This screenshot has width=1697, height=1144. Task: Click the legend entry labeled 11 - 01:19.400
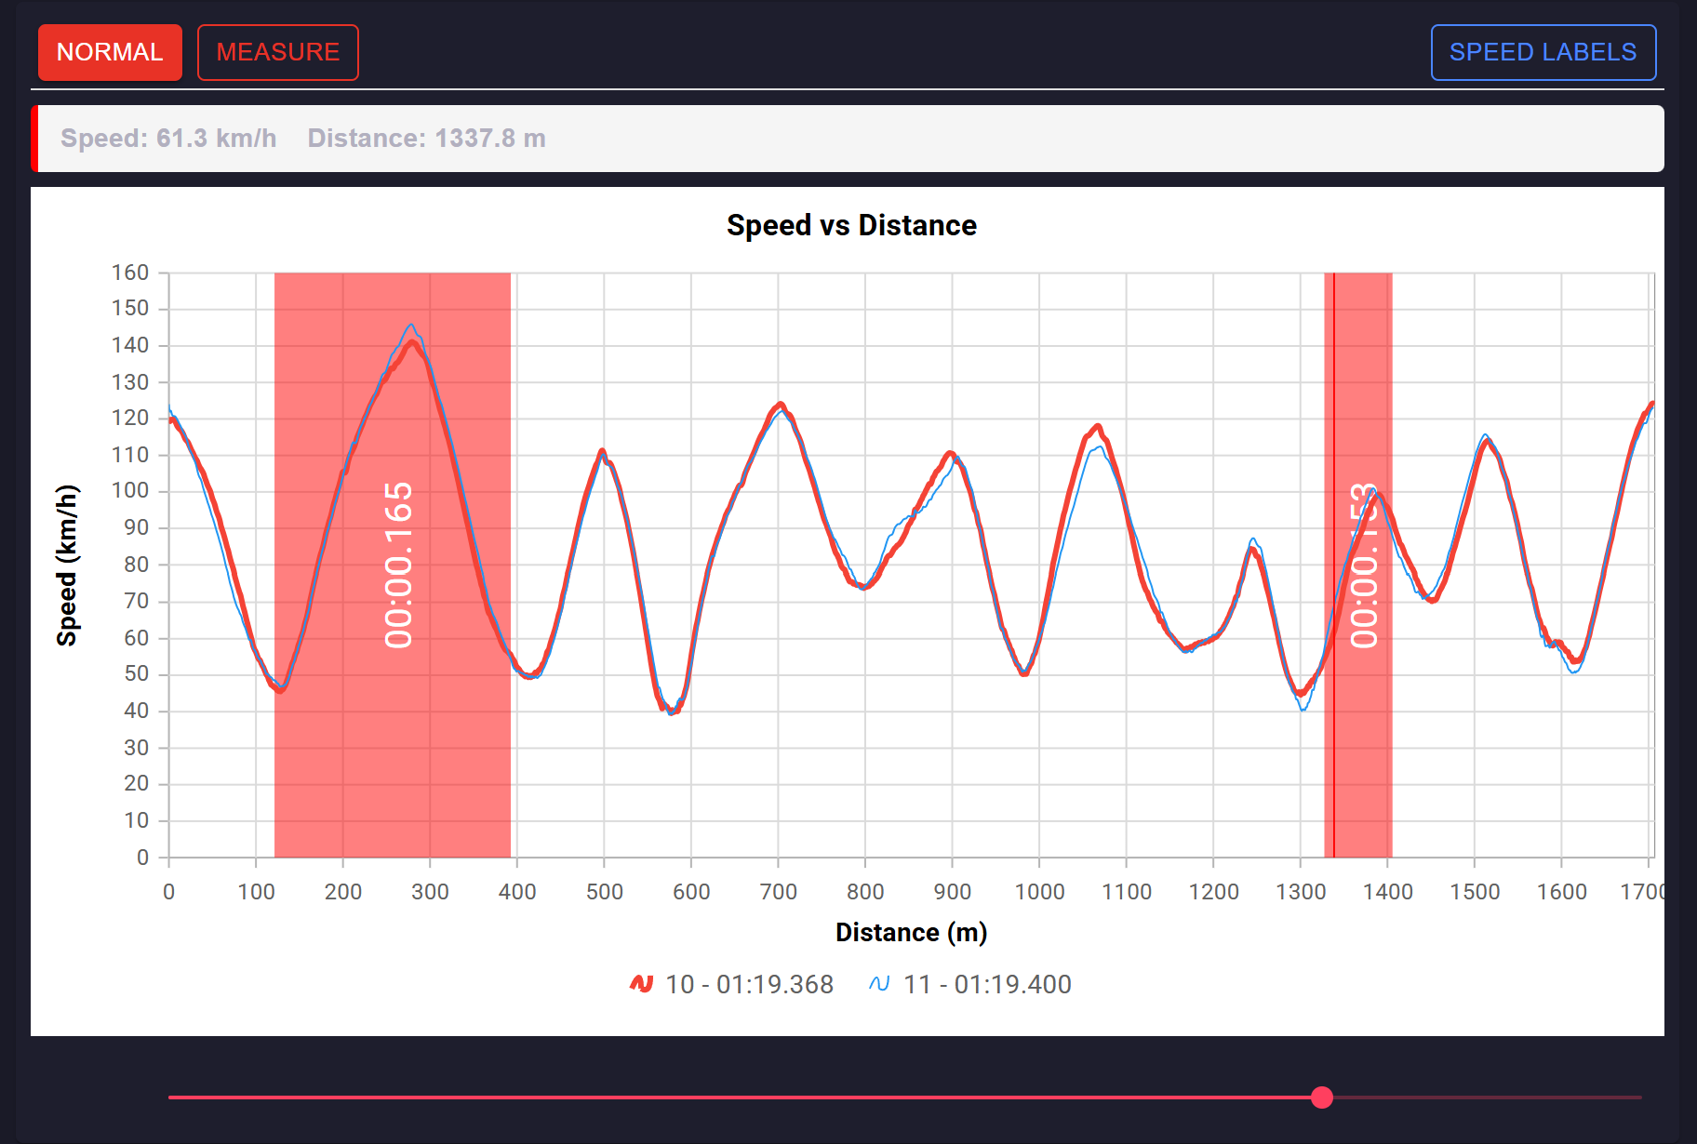coord(989,984)
